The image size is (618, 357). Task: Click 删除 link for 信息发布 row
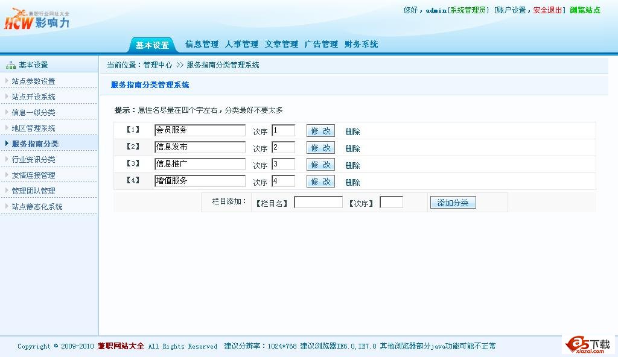tap(352, 148)
